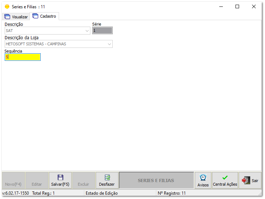Close the Series e Filias window
Image resolution: width=265 pixels, height=199 pixels.
(254, 6)
